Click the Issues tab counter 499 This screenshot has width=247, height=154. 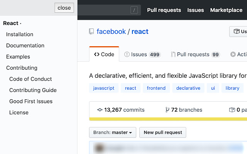coord(155,55)
